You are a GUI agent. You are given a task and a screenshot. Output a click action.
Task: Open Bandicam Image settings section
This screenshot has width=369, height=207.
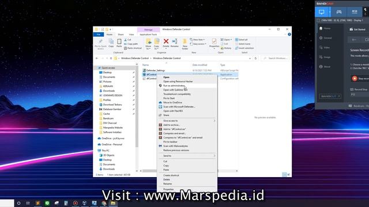click(x=325, y=57)
